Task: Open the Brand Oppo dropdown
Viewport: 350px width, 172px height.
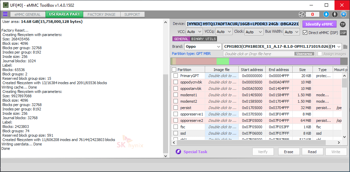Action: (x=203, y=47)
